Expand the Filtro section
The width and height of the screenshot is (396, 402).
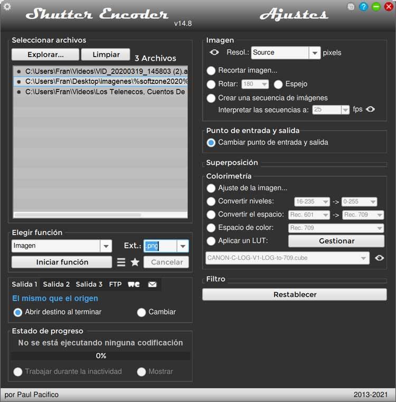[216, 279]
